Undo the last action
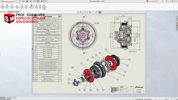The image size is (178, 100). click(x=34, y=1)
